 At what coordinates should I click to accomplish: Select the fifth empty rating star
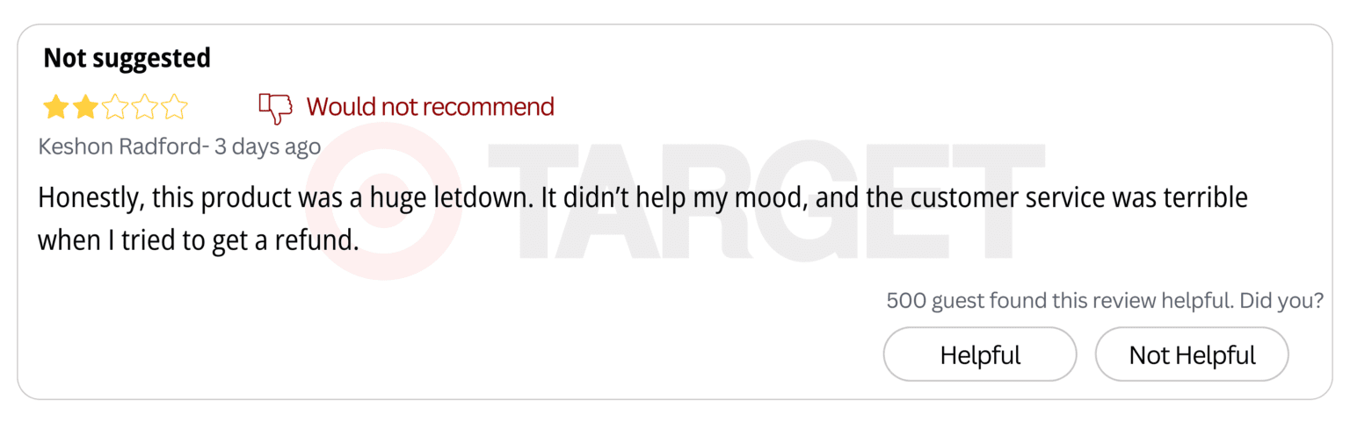tap(175, 108)
